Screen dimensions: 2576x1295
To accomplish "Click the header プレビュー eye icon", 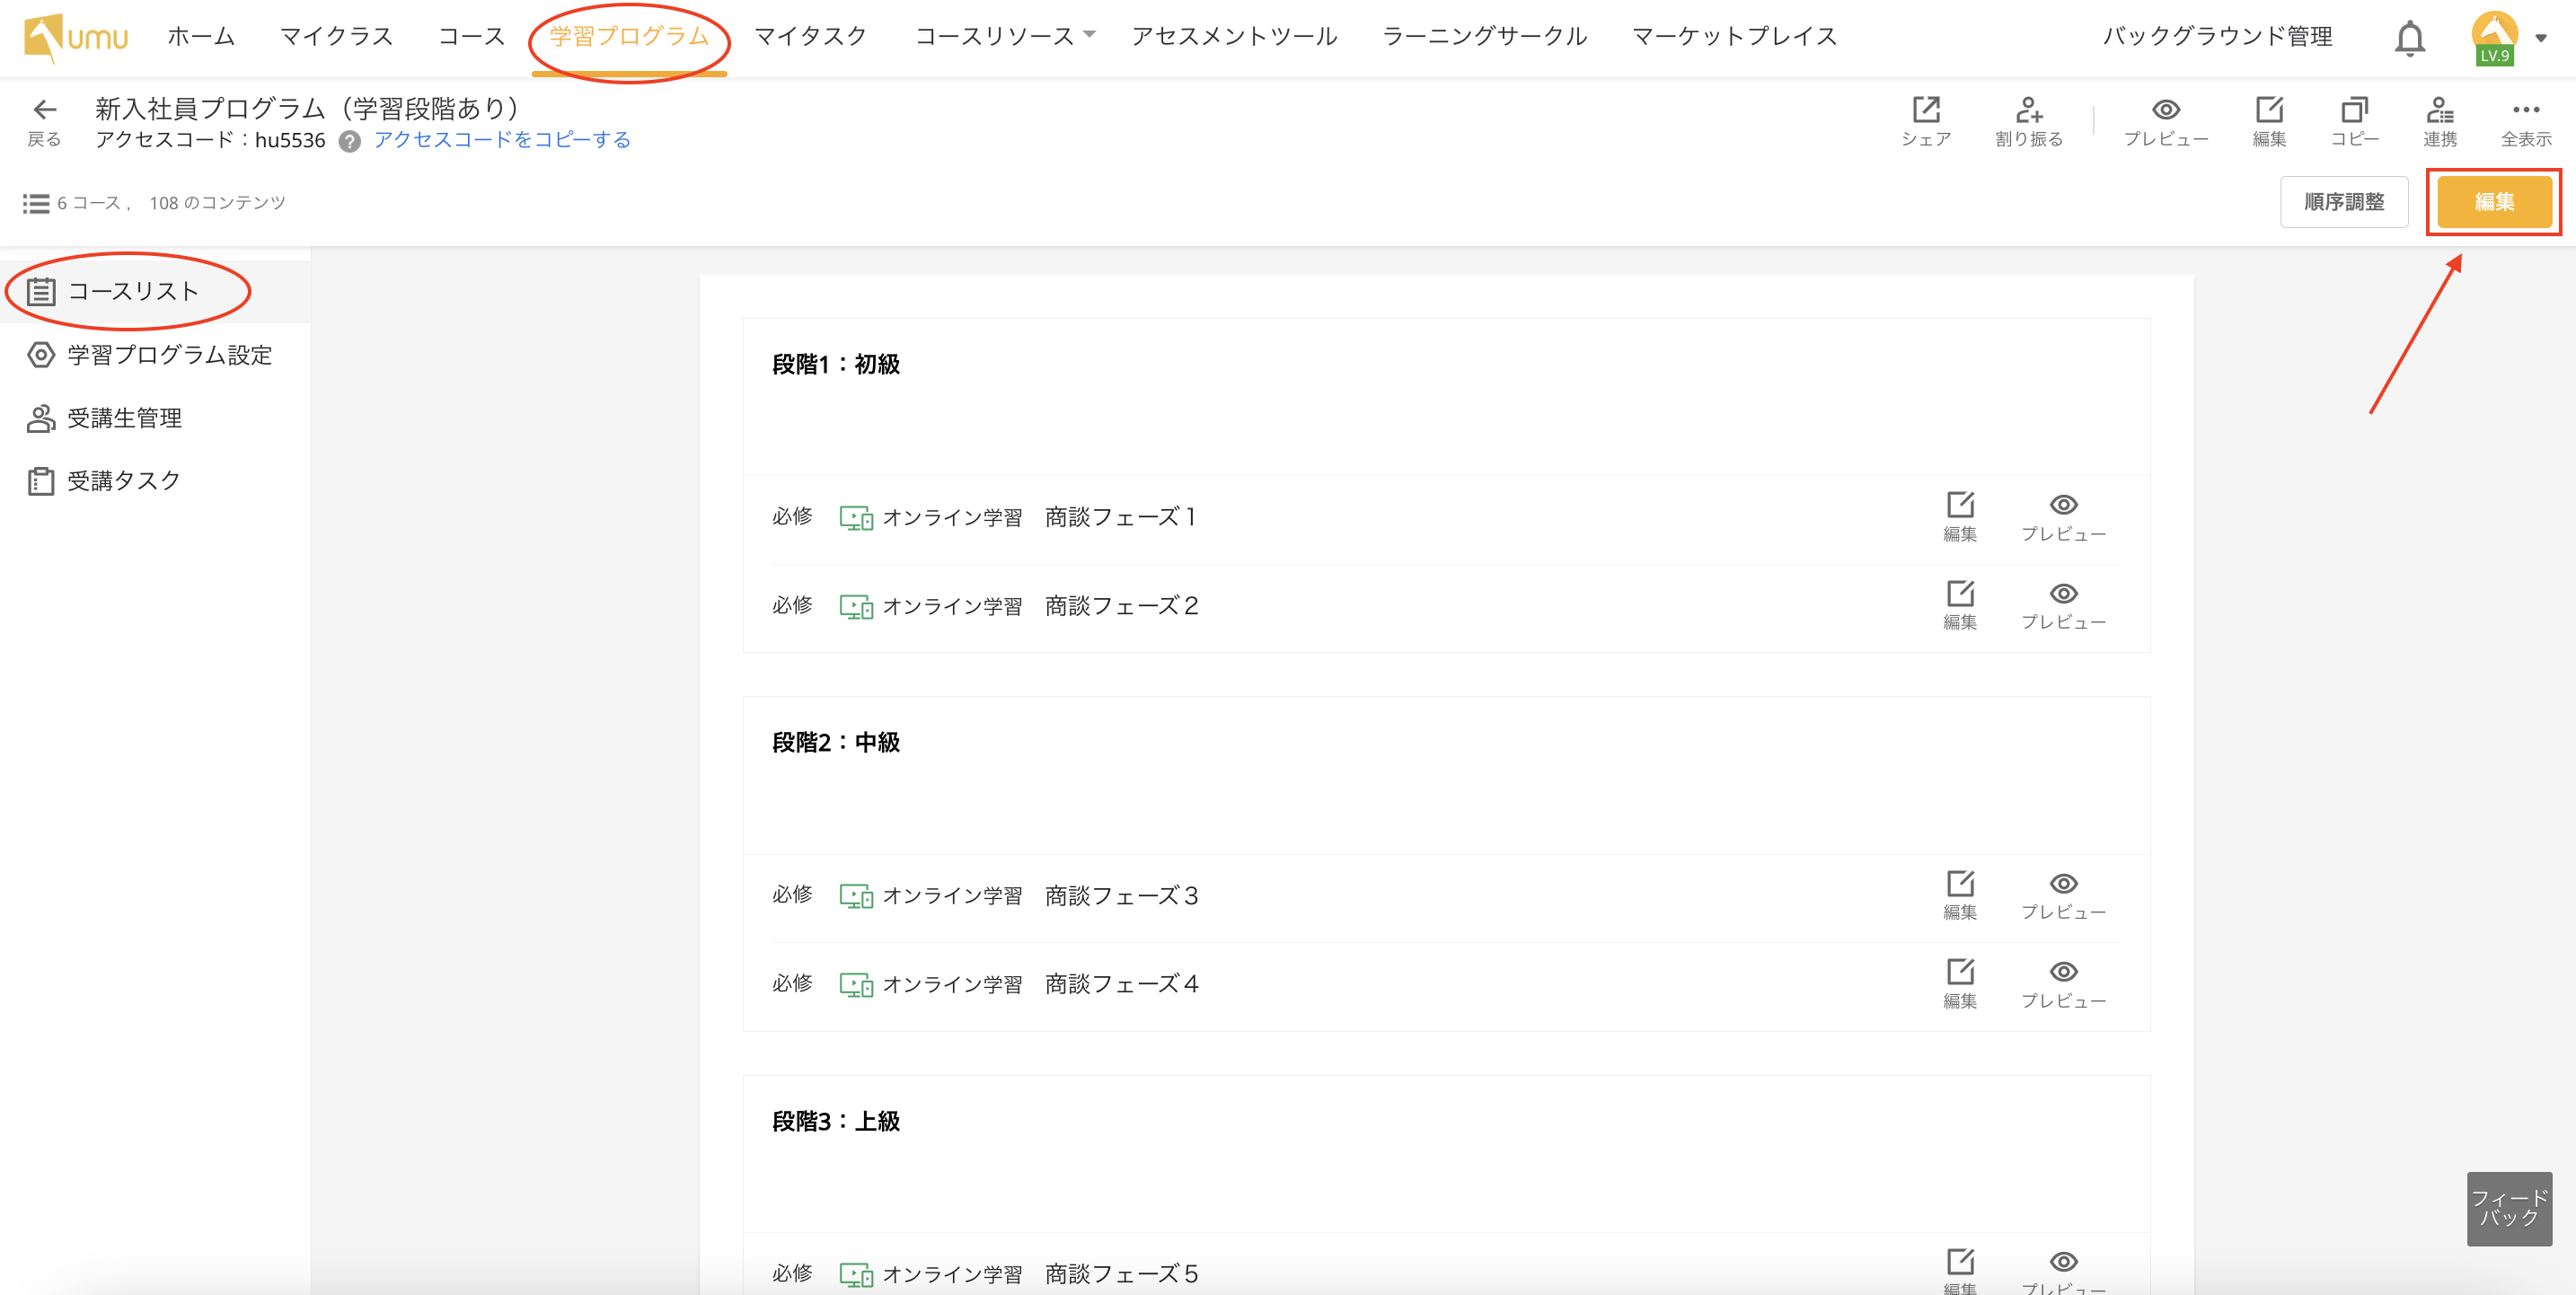I will point(2165,110).
